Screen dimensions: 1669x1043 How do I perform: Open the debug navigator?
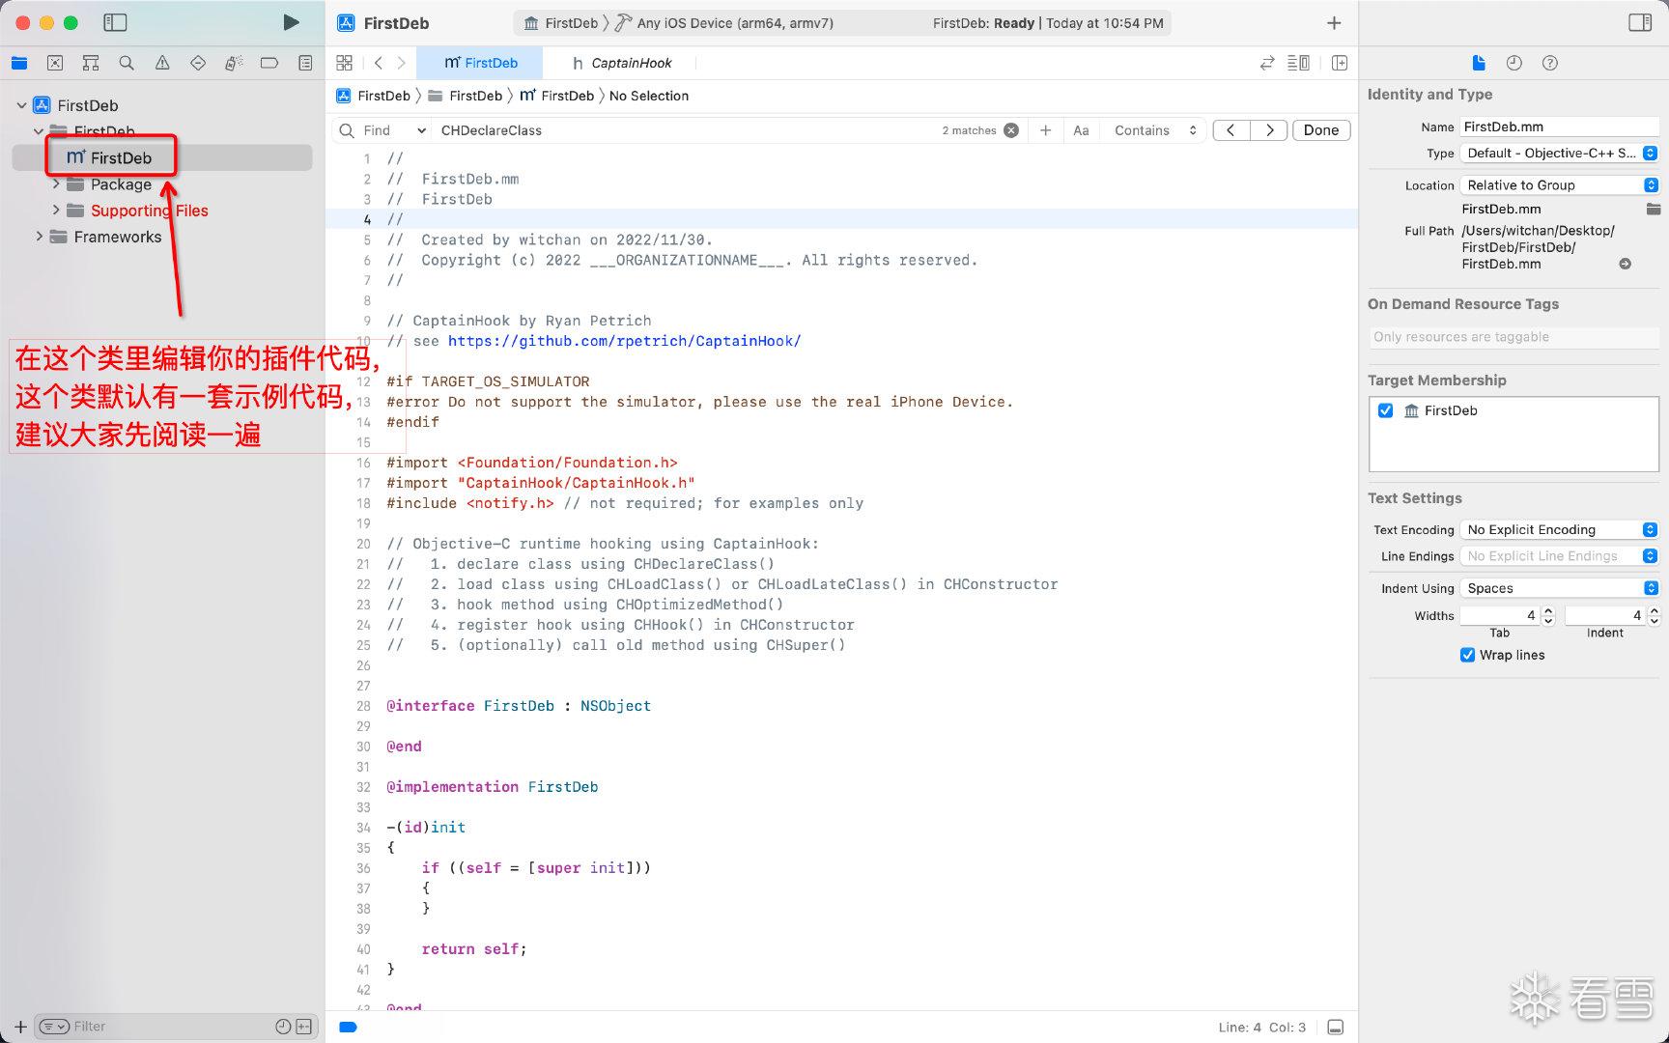coord(233,63)
